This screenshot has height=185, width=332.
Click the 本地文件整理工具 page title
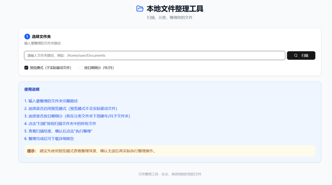[x=175, y=9]
